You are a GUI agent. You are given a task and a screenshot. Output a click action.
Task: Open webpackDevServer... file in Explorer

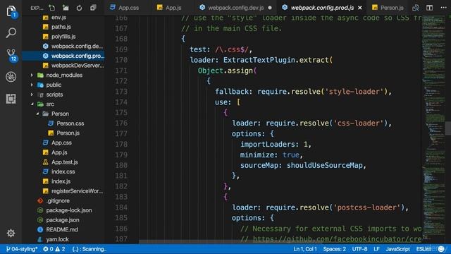pyautogui.click(x=78, y=66)
